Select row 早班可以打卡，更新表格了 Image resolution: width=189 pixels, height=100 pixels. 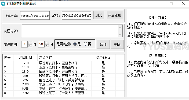click(x=64, y=63)
